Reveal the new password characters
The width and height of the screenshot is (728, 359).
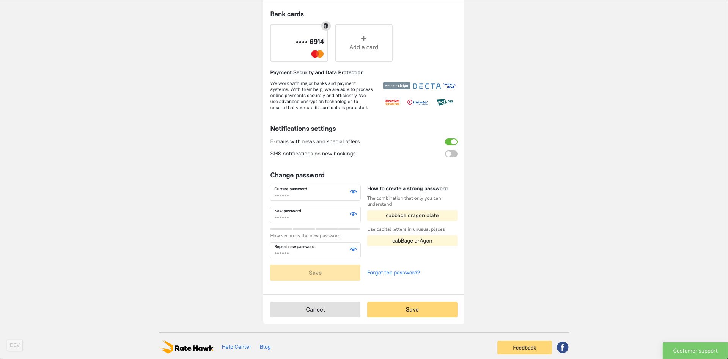(x=353, y=214)
